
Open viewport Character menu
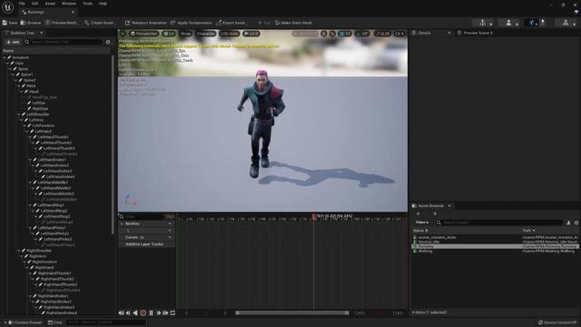[206, 34]
